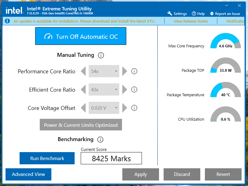Open the Efficient Core Ratio 43x dropdown
248x186 pixels.
tap(104, 90)
